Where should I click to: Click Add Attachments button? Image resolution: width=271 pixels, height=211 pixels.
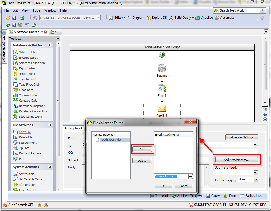236,160
